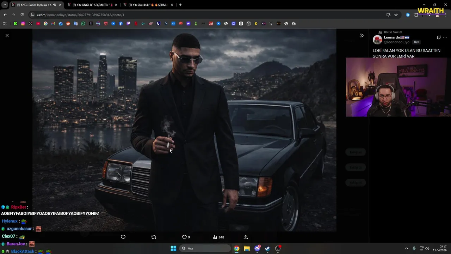
Task: Open the three-dot more menu on Leonardo's post
Action: (445, 37)
